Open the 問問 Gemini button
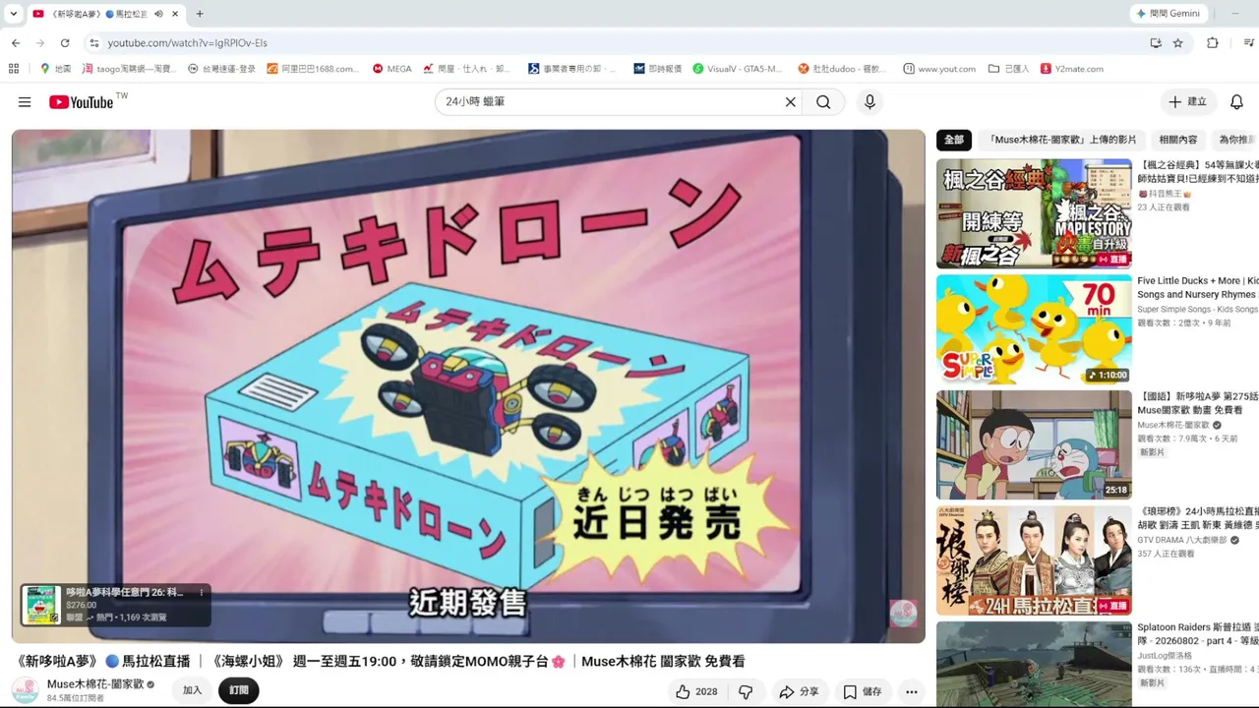This screenshot has height=708, width=1259. click(x=1168, y=14)
